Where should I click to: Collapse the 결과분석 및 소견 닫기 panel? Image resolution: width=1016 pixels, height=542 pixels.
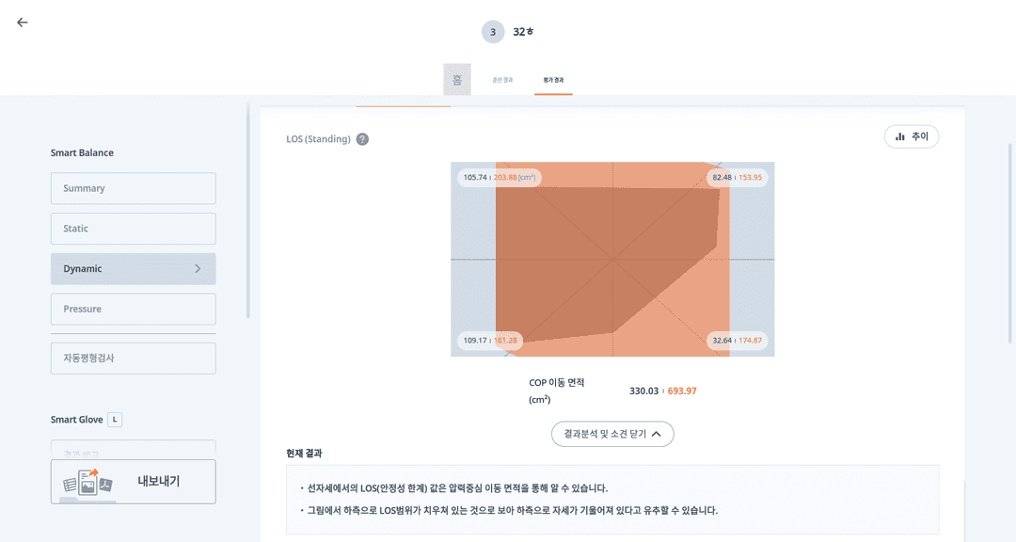612,434
